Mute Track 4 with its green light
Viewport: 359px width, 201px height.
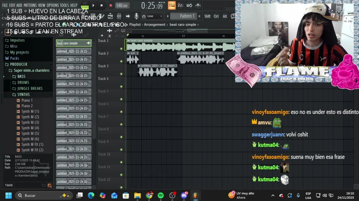121,87
